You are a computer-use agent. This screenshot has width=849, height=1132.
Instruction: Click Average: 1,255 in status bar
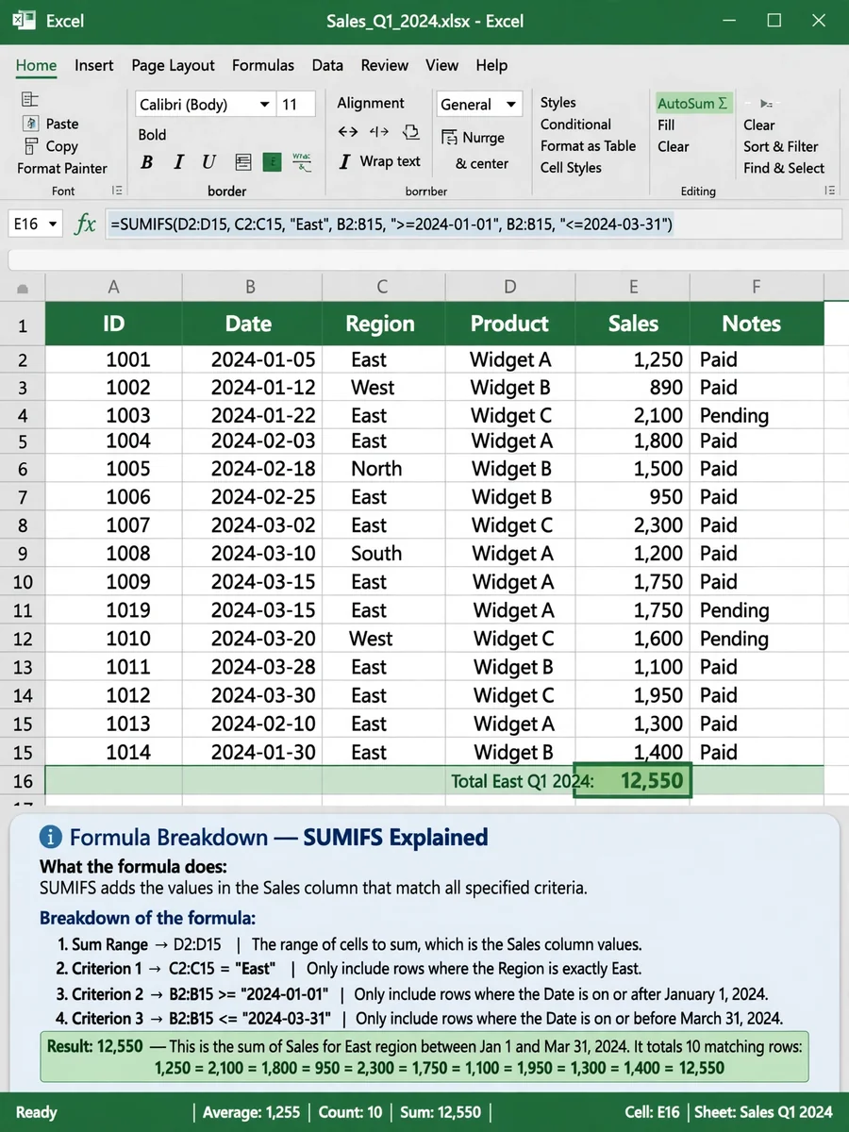[x=253, y=1112]
